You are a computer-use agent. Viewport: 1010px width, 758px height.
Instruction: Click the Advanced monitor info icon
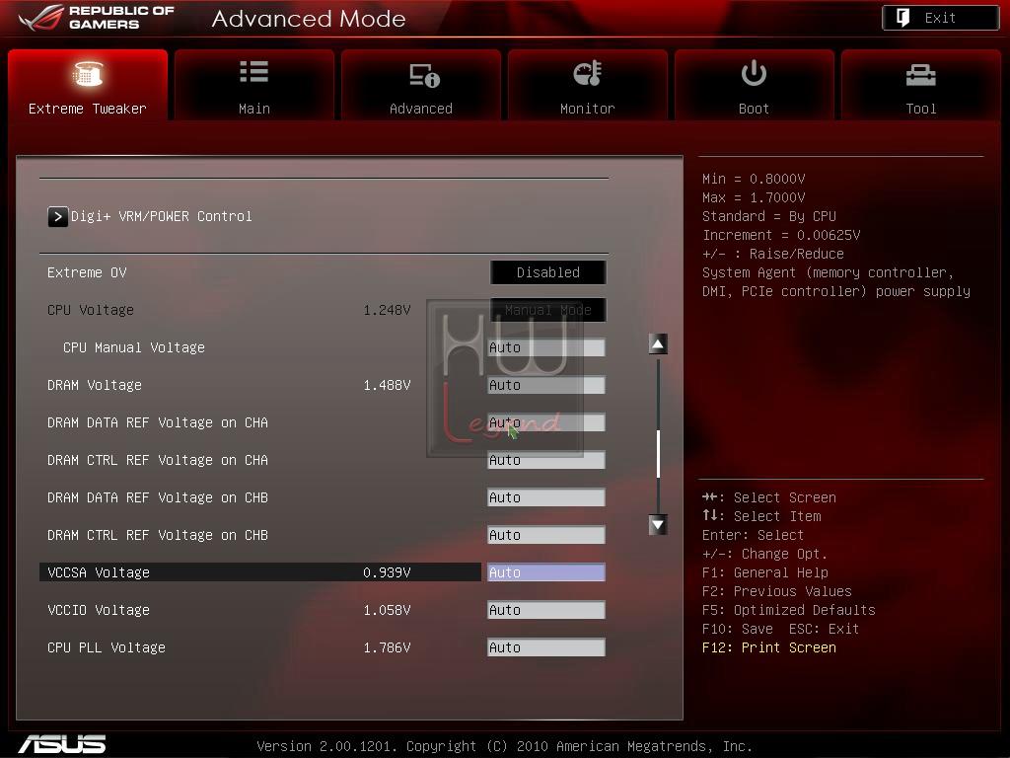coord(424,75)
